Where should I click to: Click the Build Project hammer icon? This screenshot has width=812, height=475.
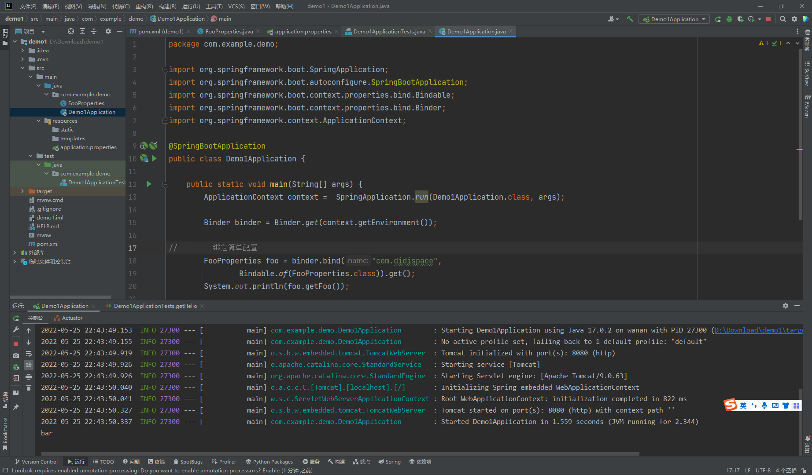(x=630, y=19)
